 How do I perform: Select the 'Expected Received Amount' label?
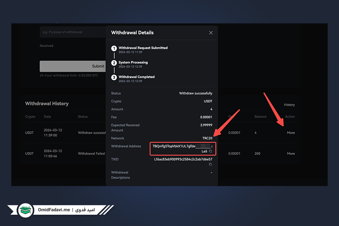coord(125,128)
